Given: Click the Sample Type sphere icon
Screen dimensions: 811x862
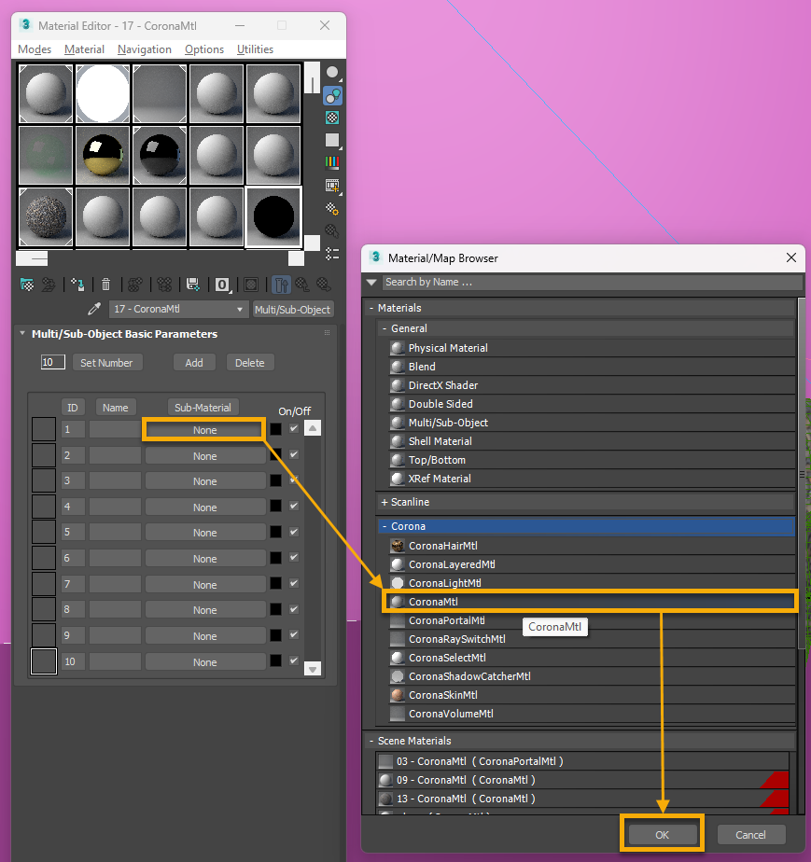Looking at the screenshot, I should tap(332, 73).
